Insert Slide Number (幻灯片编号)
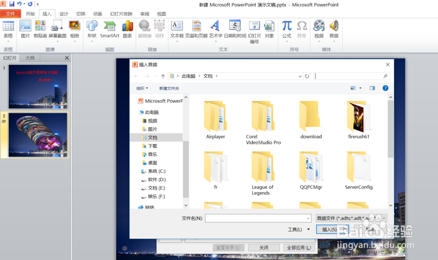This screenshot has width=438, height=260. [254, 32]
